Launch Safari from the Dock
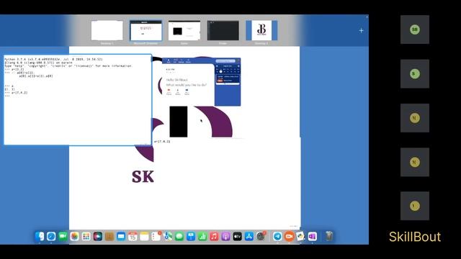Image resolution: width=461 pixels, height=259 pixels. [x=51, y=236]
